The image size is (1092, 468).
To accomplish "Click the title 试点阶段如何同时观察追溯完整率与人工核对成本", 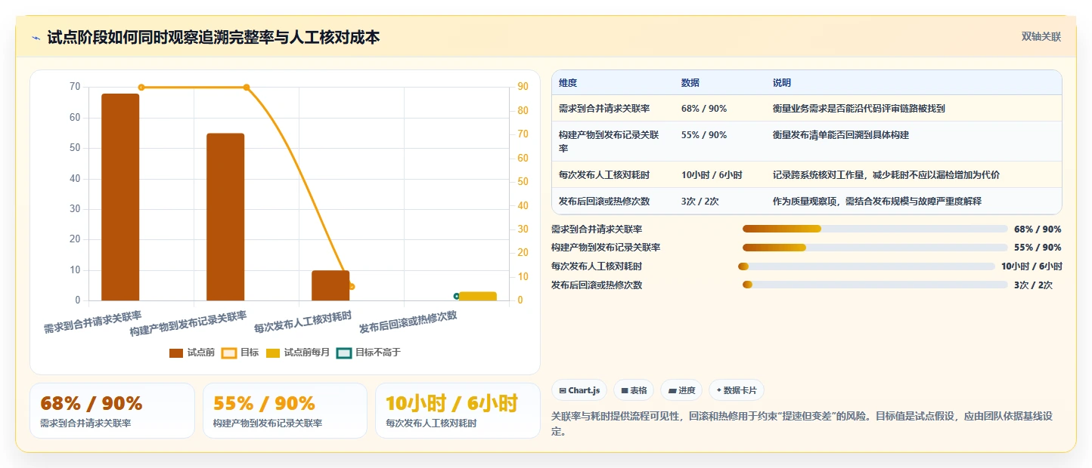I will (x=213, y=37).
